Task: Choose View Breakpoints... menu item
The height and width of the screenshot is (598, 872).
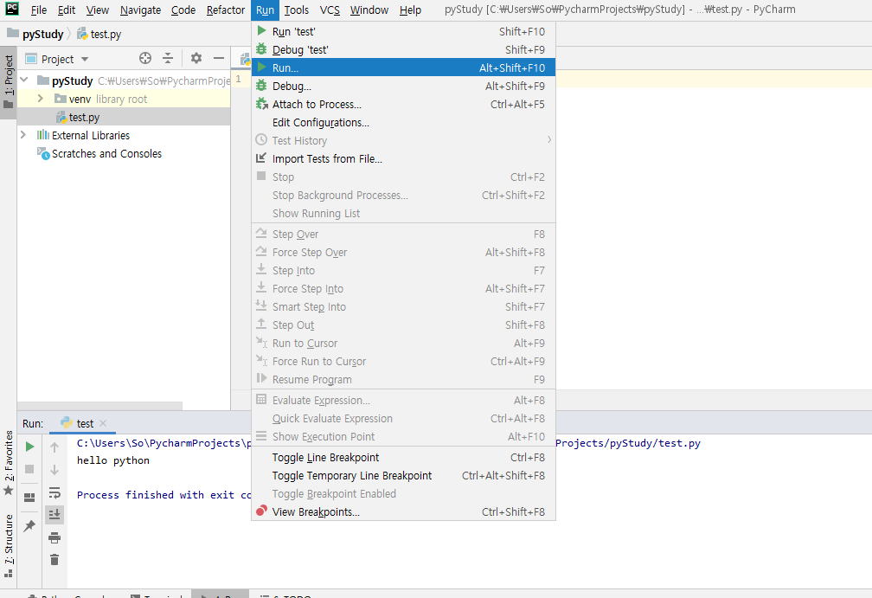Action: (403, 511)
